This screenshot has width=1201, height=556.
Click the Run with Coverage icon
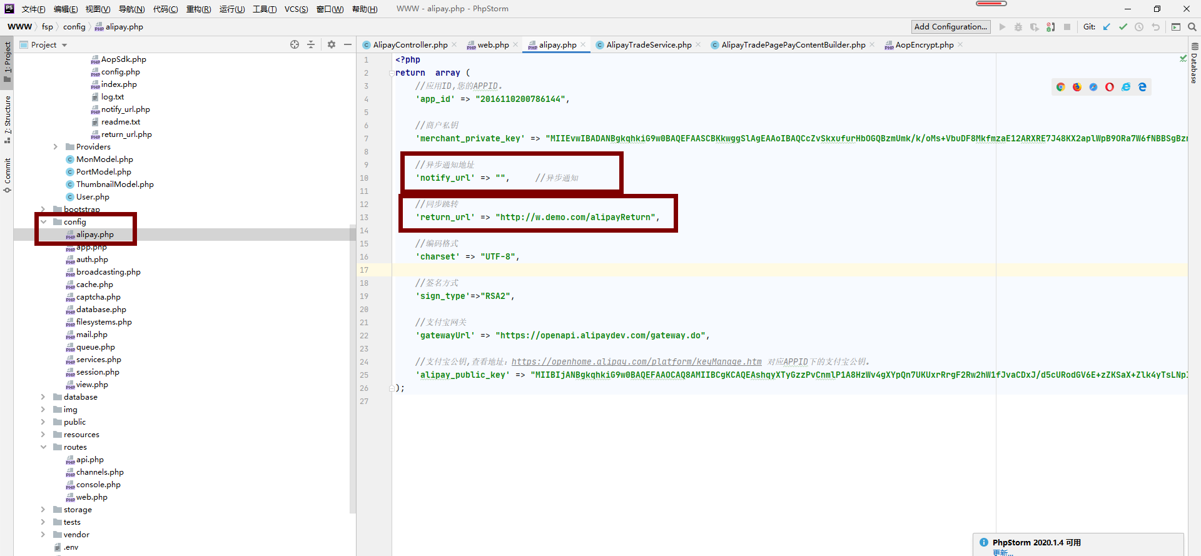click(x=1035, y=27)
